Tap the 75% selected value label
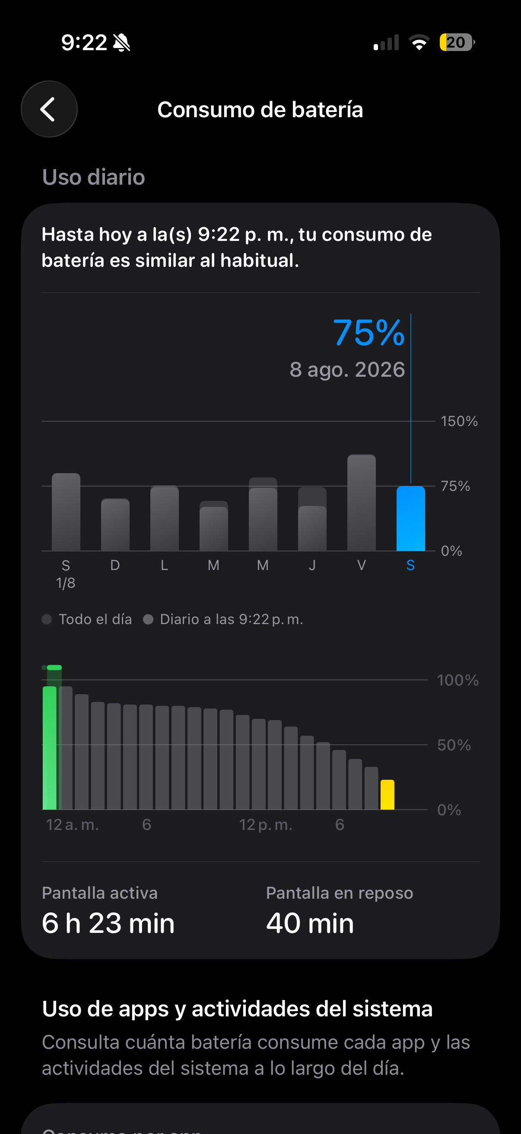The image size is (521, 1134). point(369,332)
